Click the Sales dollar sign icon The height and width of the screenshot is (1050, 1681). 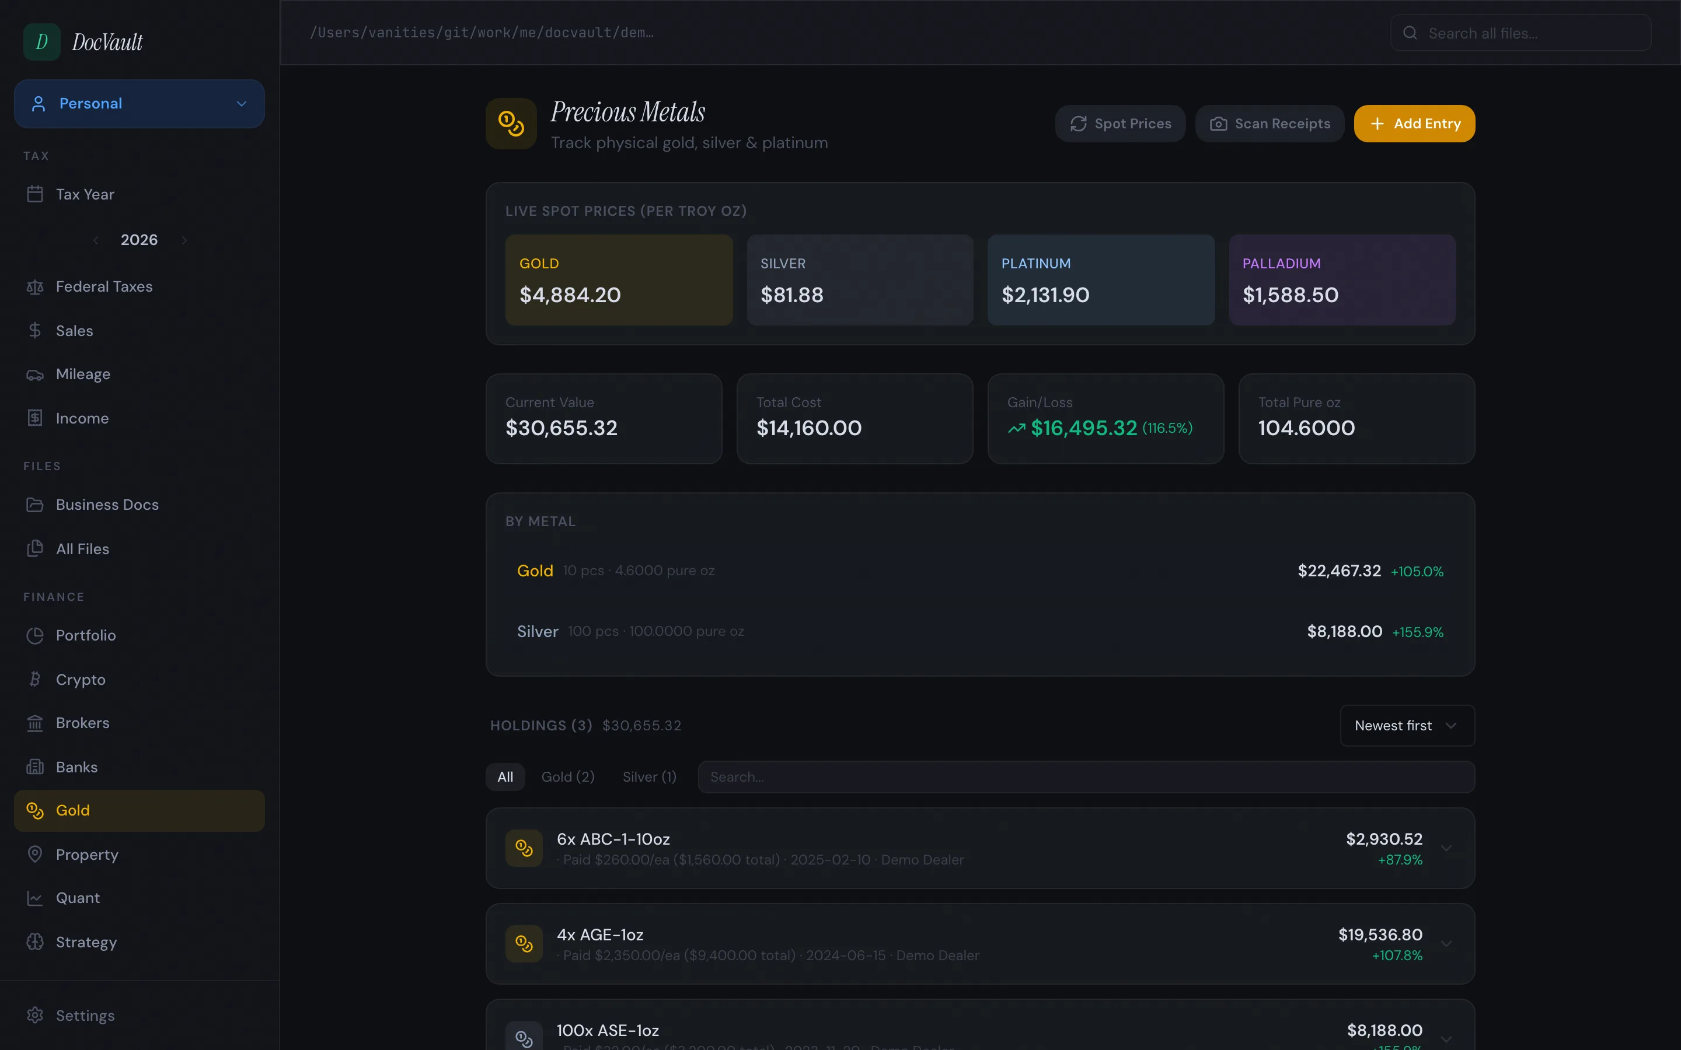tap(35, 331)
